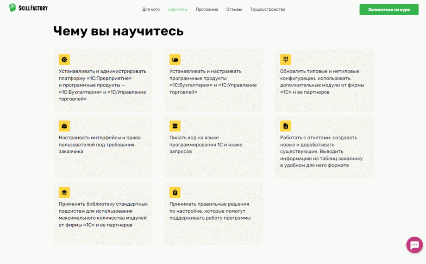Navigate to 'Трудоустройство' in header
This screenshot has height=264, width=426.
pyautogui.click(x=268, y=9)
